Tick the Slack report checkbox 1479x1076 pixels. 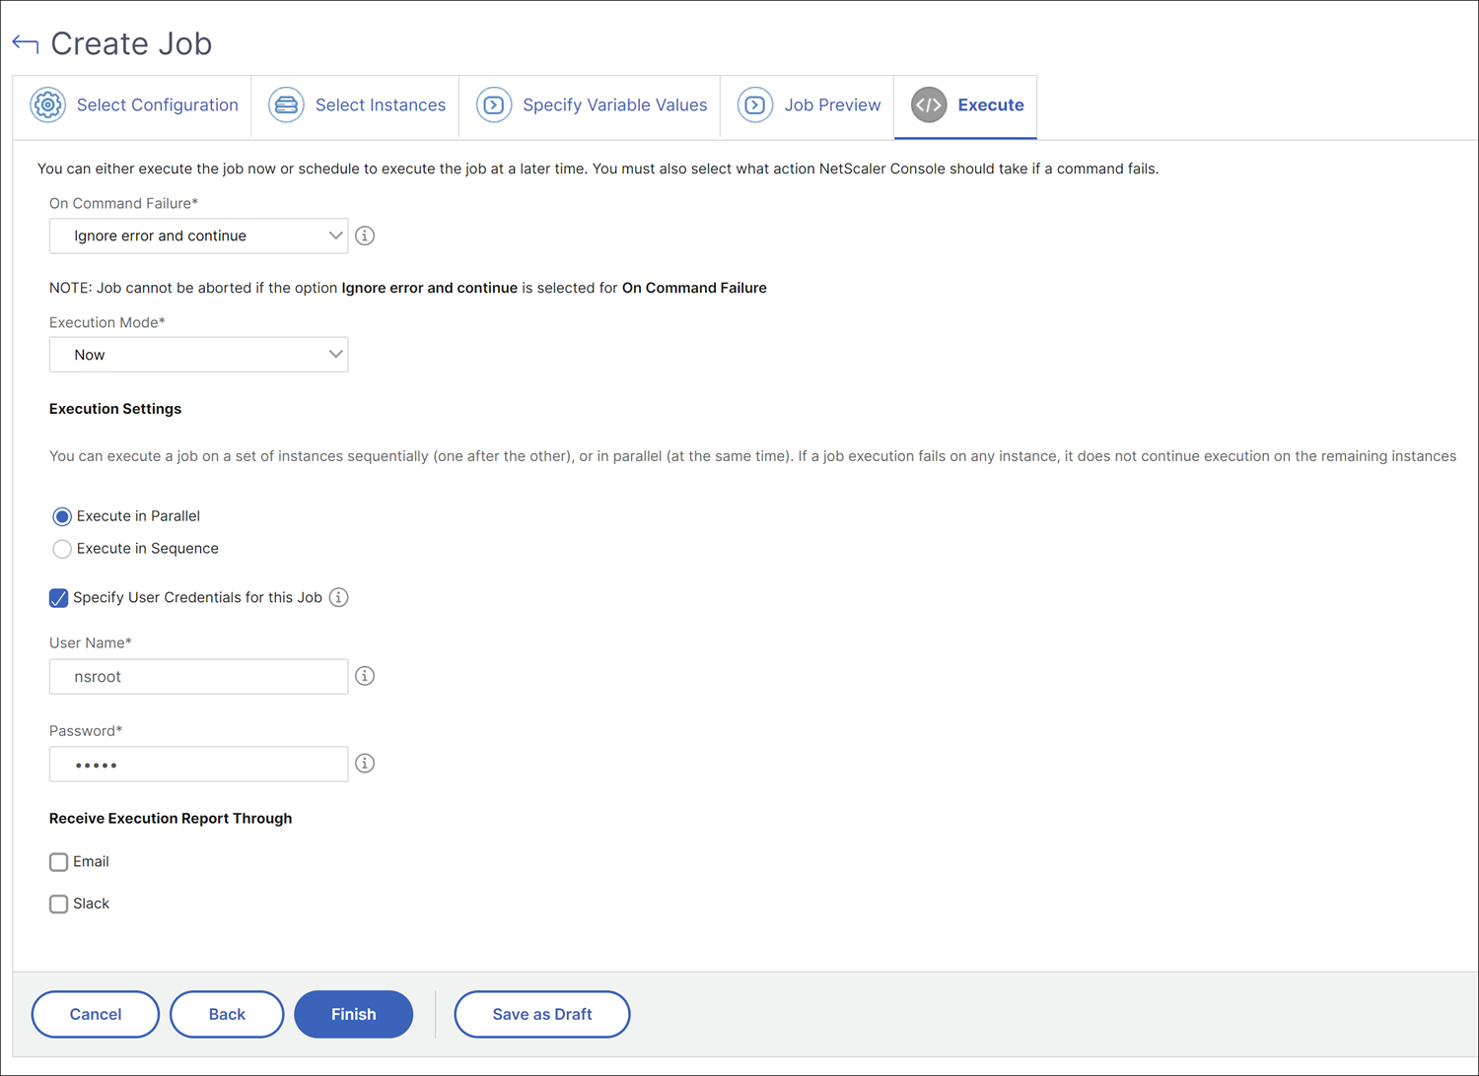59,904
